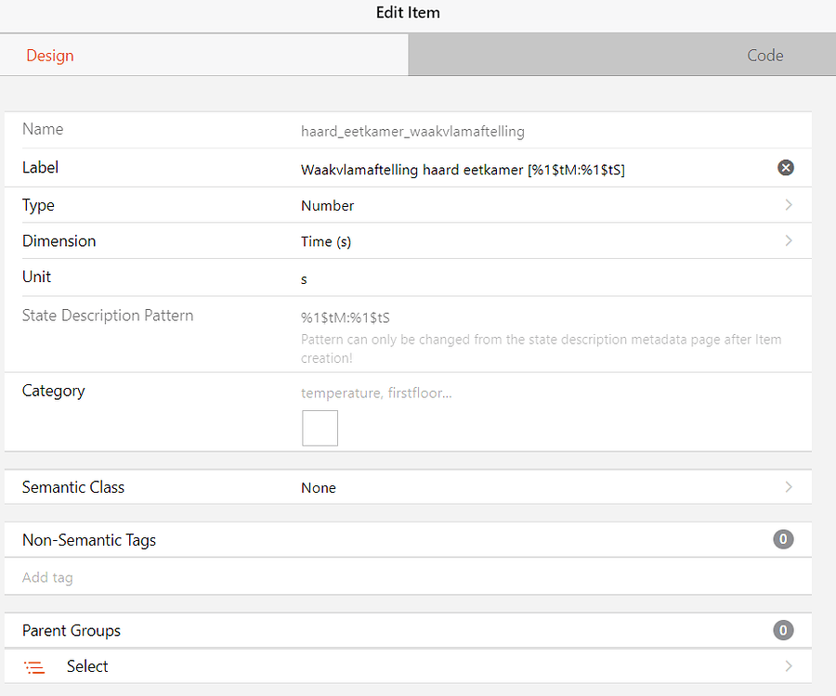Click the Non-Semantic Tags count badge
836x696 pixels.
pyautogui.click(x=783, y=538)
